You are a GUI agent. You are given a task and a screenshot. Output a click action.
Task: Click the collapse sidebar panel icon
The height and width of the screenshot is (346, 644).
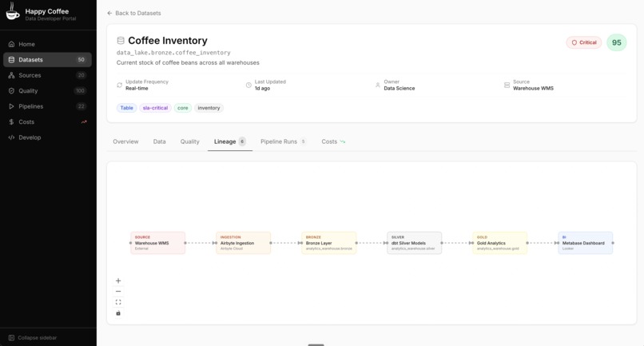11,338
